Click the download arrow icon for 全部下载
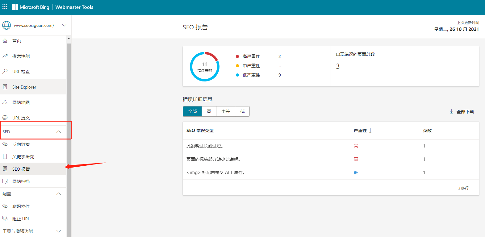 coord(451,111)
